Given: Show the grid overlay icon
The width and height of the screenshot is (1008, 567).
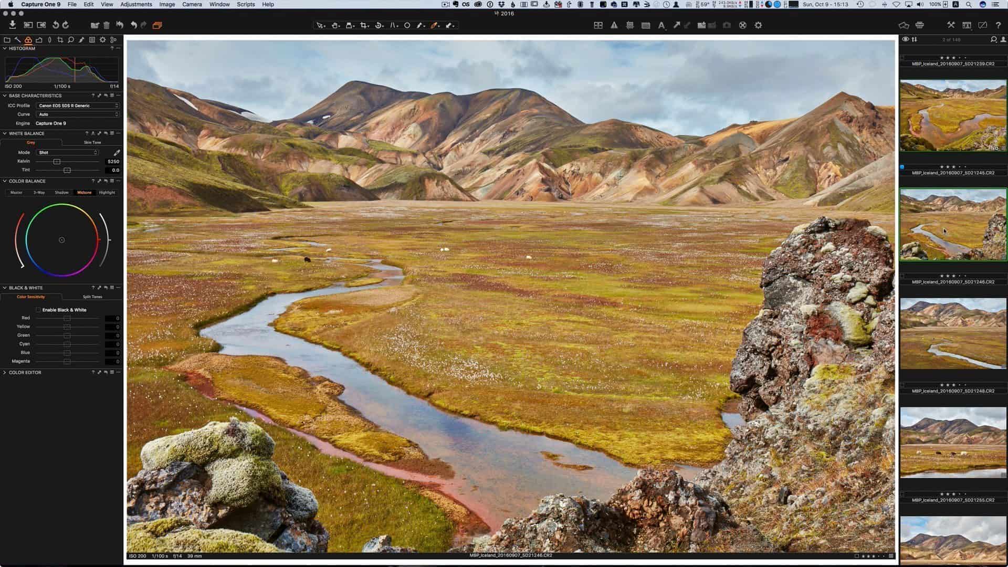Looking at the screenshot, I should point(630,25).
